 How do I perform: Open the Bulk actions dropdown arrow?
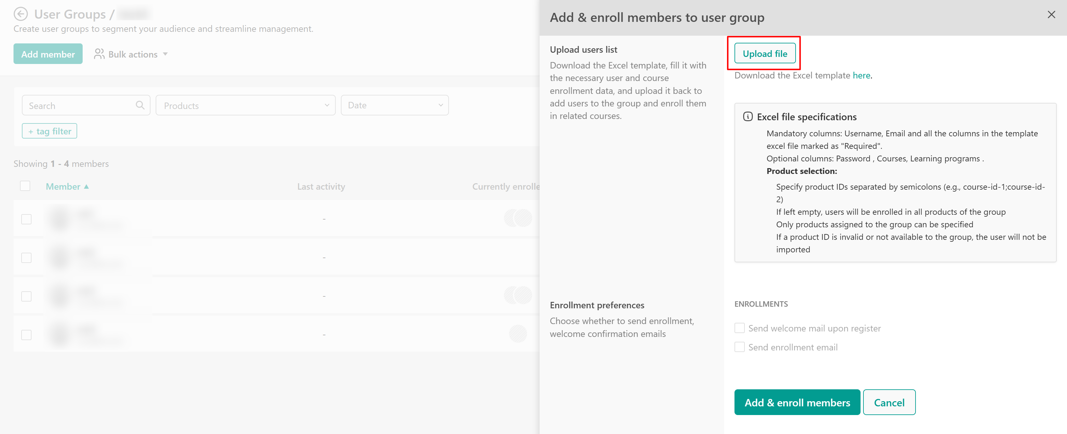click(x=165, y=54)
